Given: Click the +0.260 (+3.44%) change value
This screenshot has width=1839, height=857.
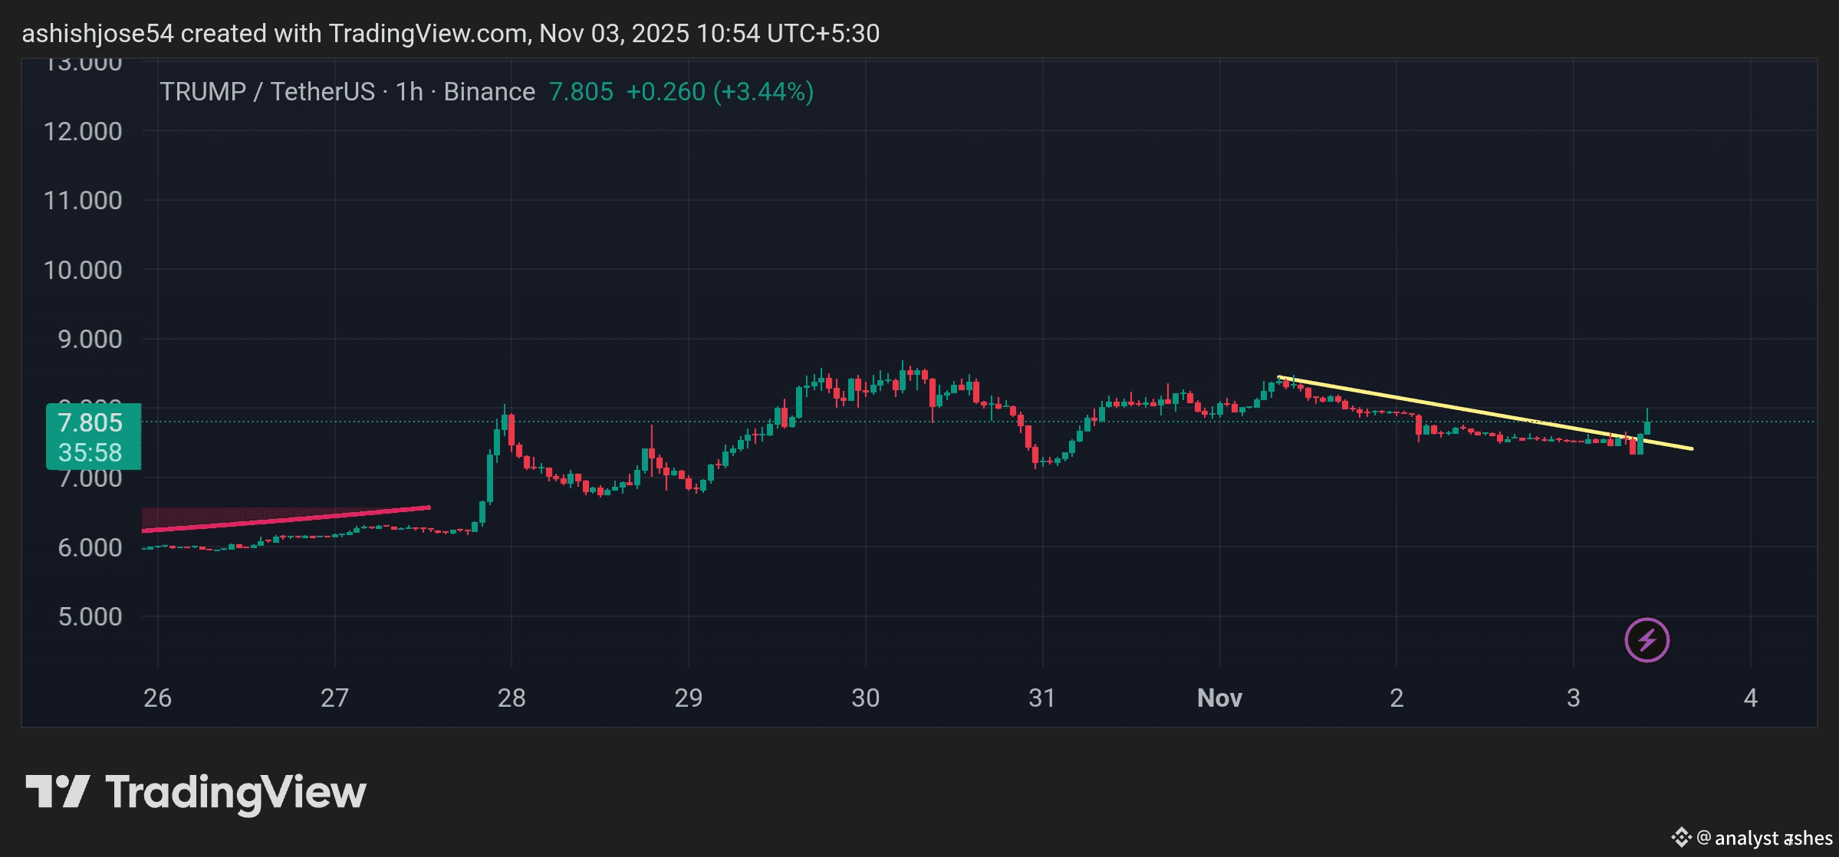Looking at the screenshot, I should tap(719, 92).
